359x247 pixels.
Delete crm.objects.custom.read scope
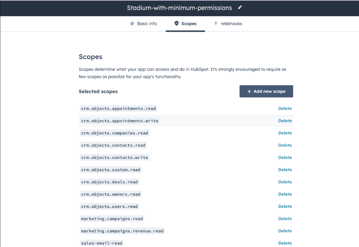[x=285, y=170]
